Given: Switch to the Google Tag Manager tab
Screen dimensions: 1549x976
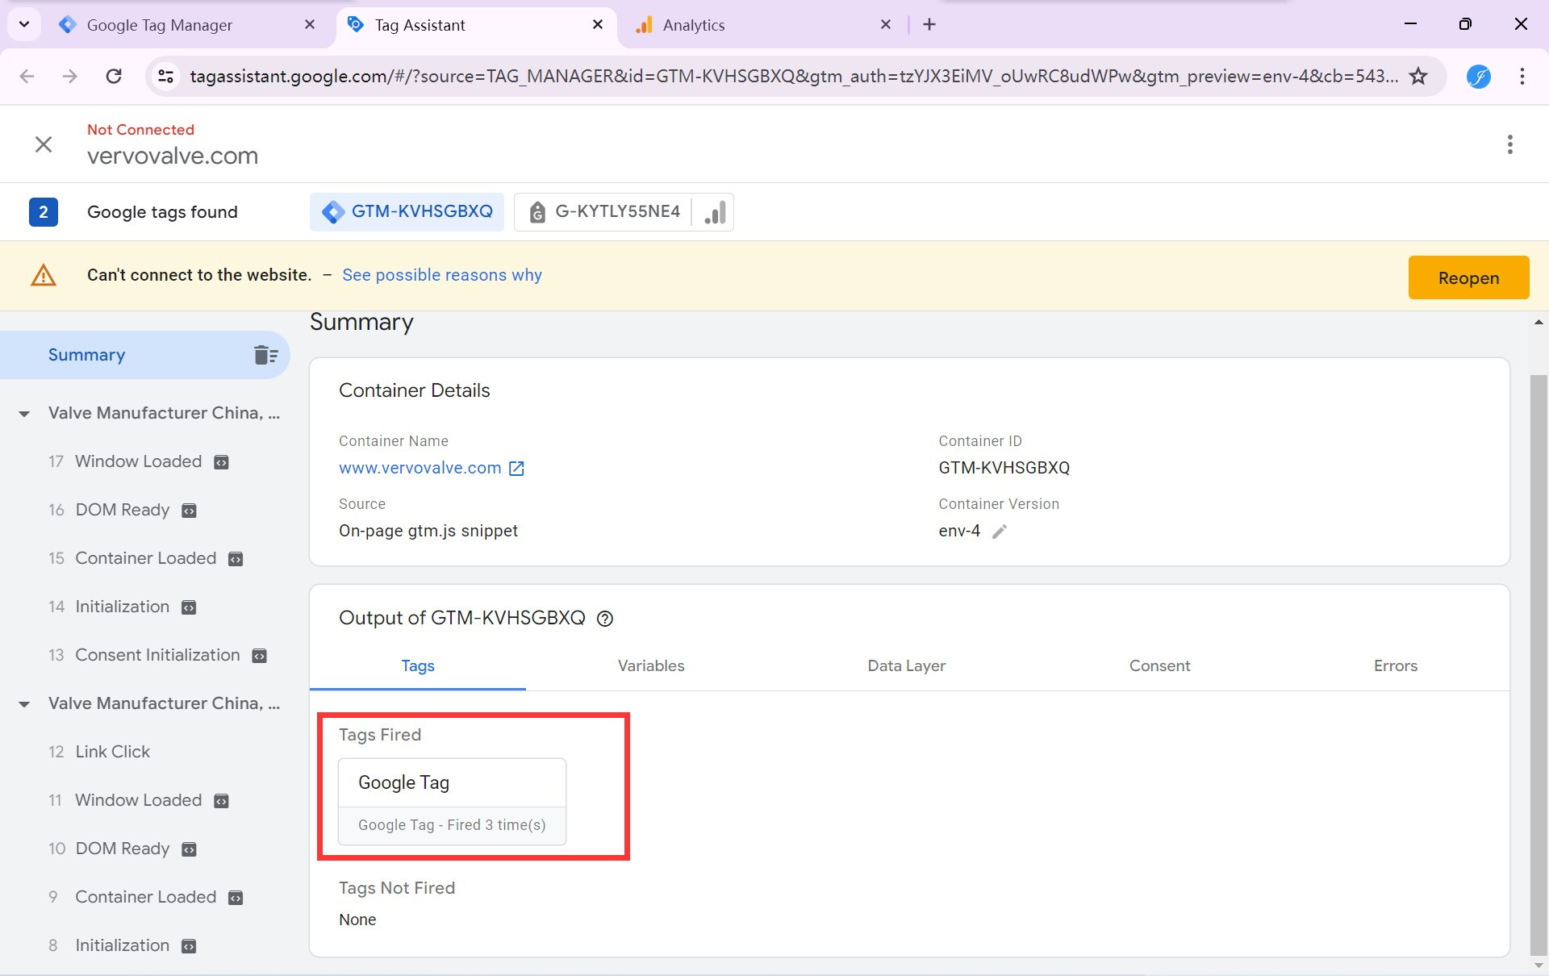Looking at the screenshot, I should (x=159, y=25).
